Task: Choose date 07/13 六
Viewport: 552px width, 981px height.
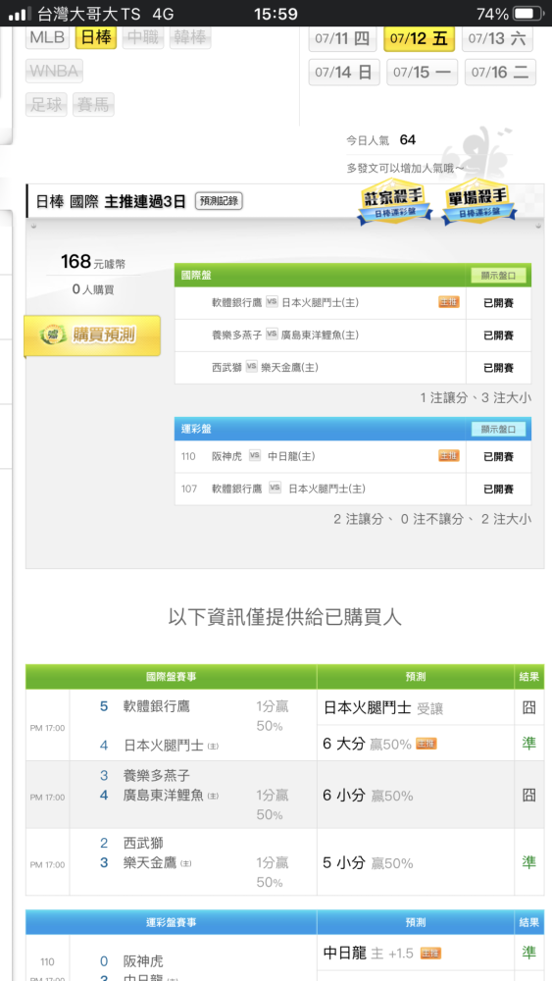Action: pyautogui.click(x=498, y=39)
